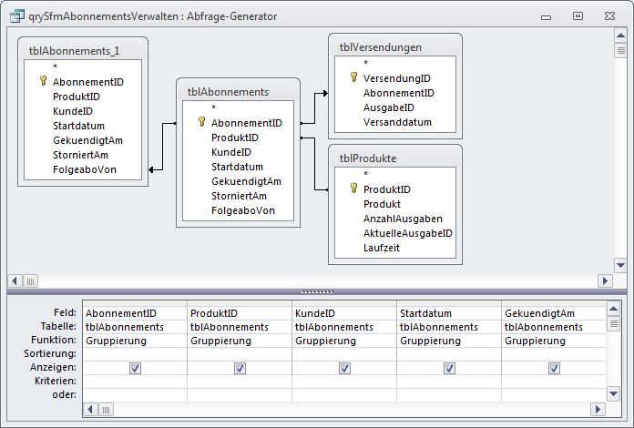Click the splitter bar between the panes
634x428 pixels.
click(316, 292)
